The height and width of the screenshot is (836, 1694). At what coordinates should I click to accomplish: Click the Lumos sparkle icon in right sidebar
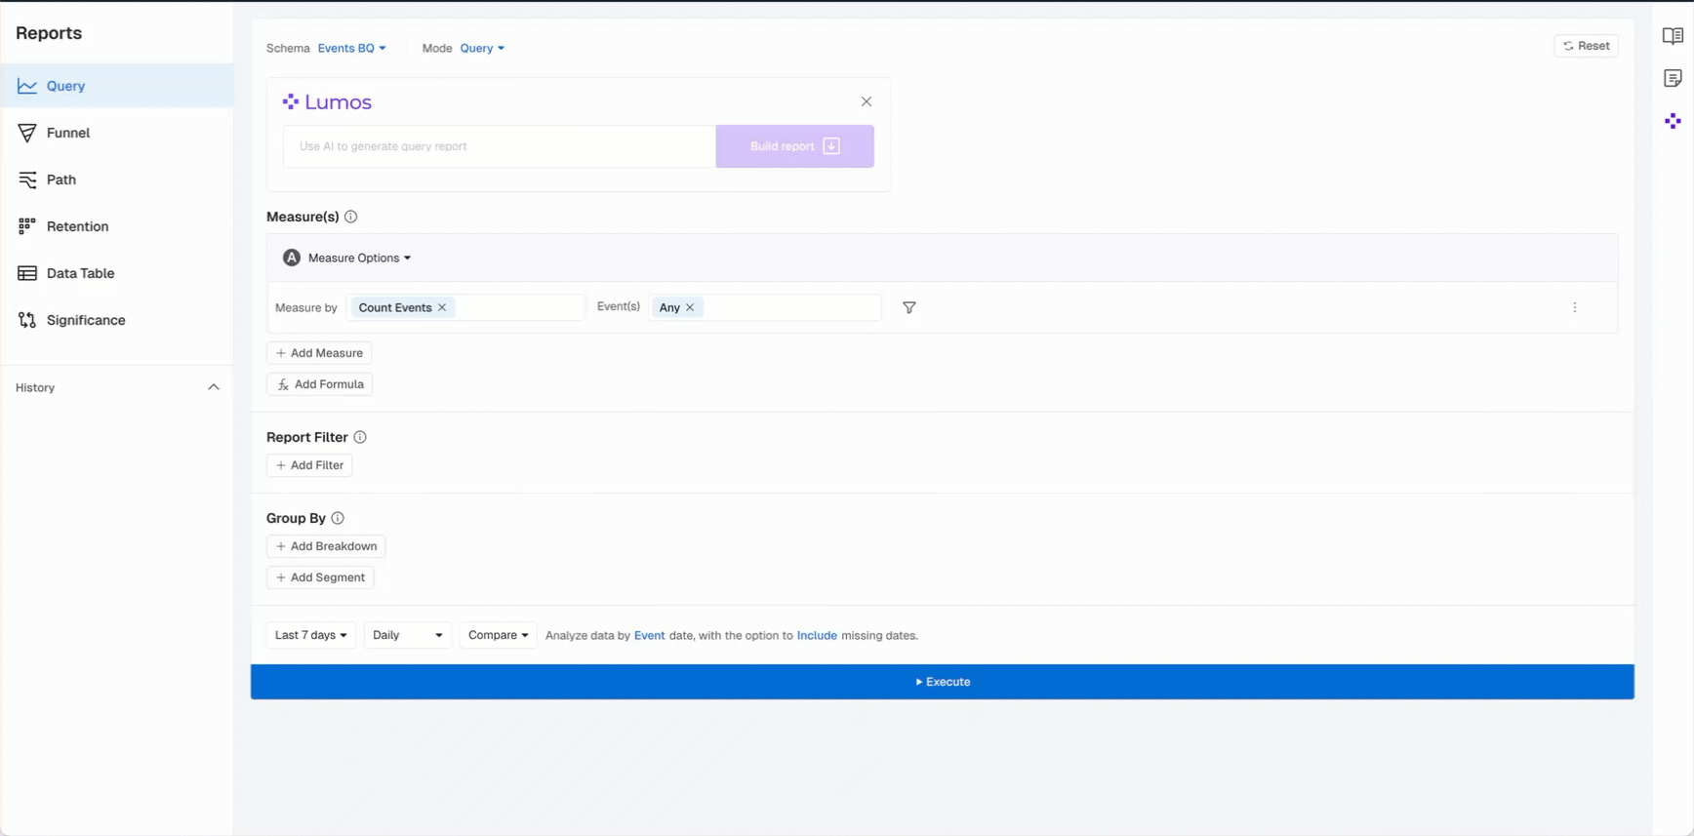point(1673,121)
